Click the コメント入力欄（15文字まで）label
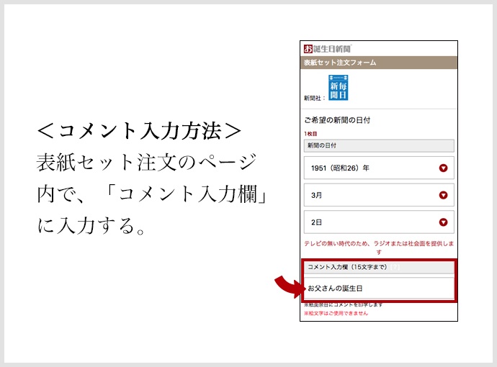The image size is (497, 367). [347, 268]
